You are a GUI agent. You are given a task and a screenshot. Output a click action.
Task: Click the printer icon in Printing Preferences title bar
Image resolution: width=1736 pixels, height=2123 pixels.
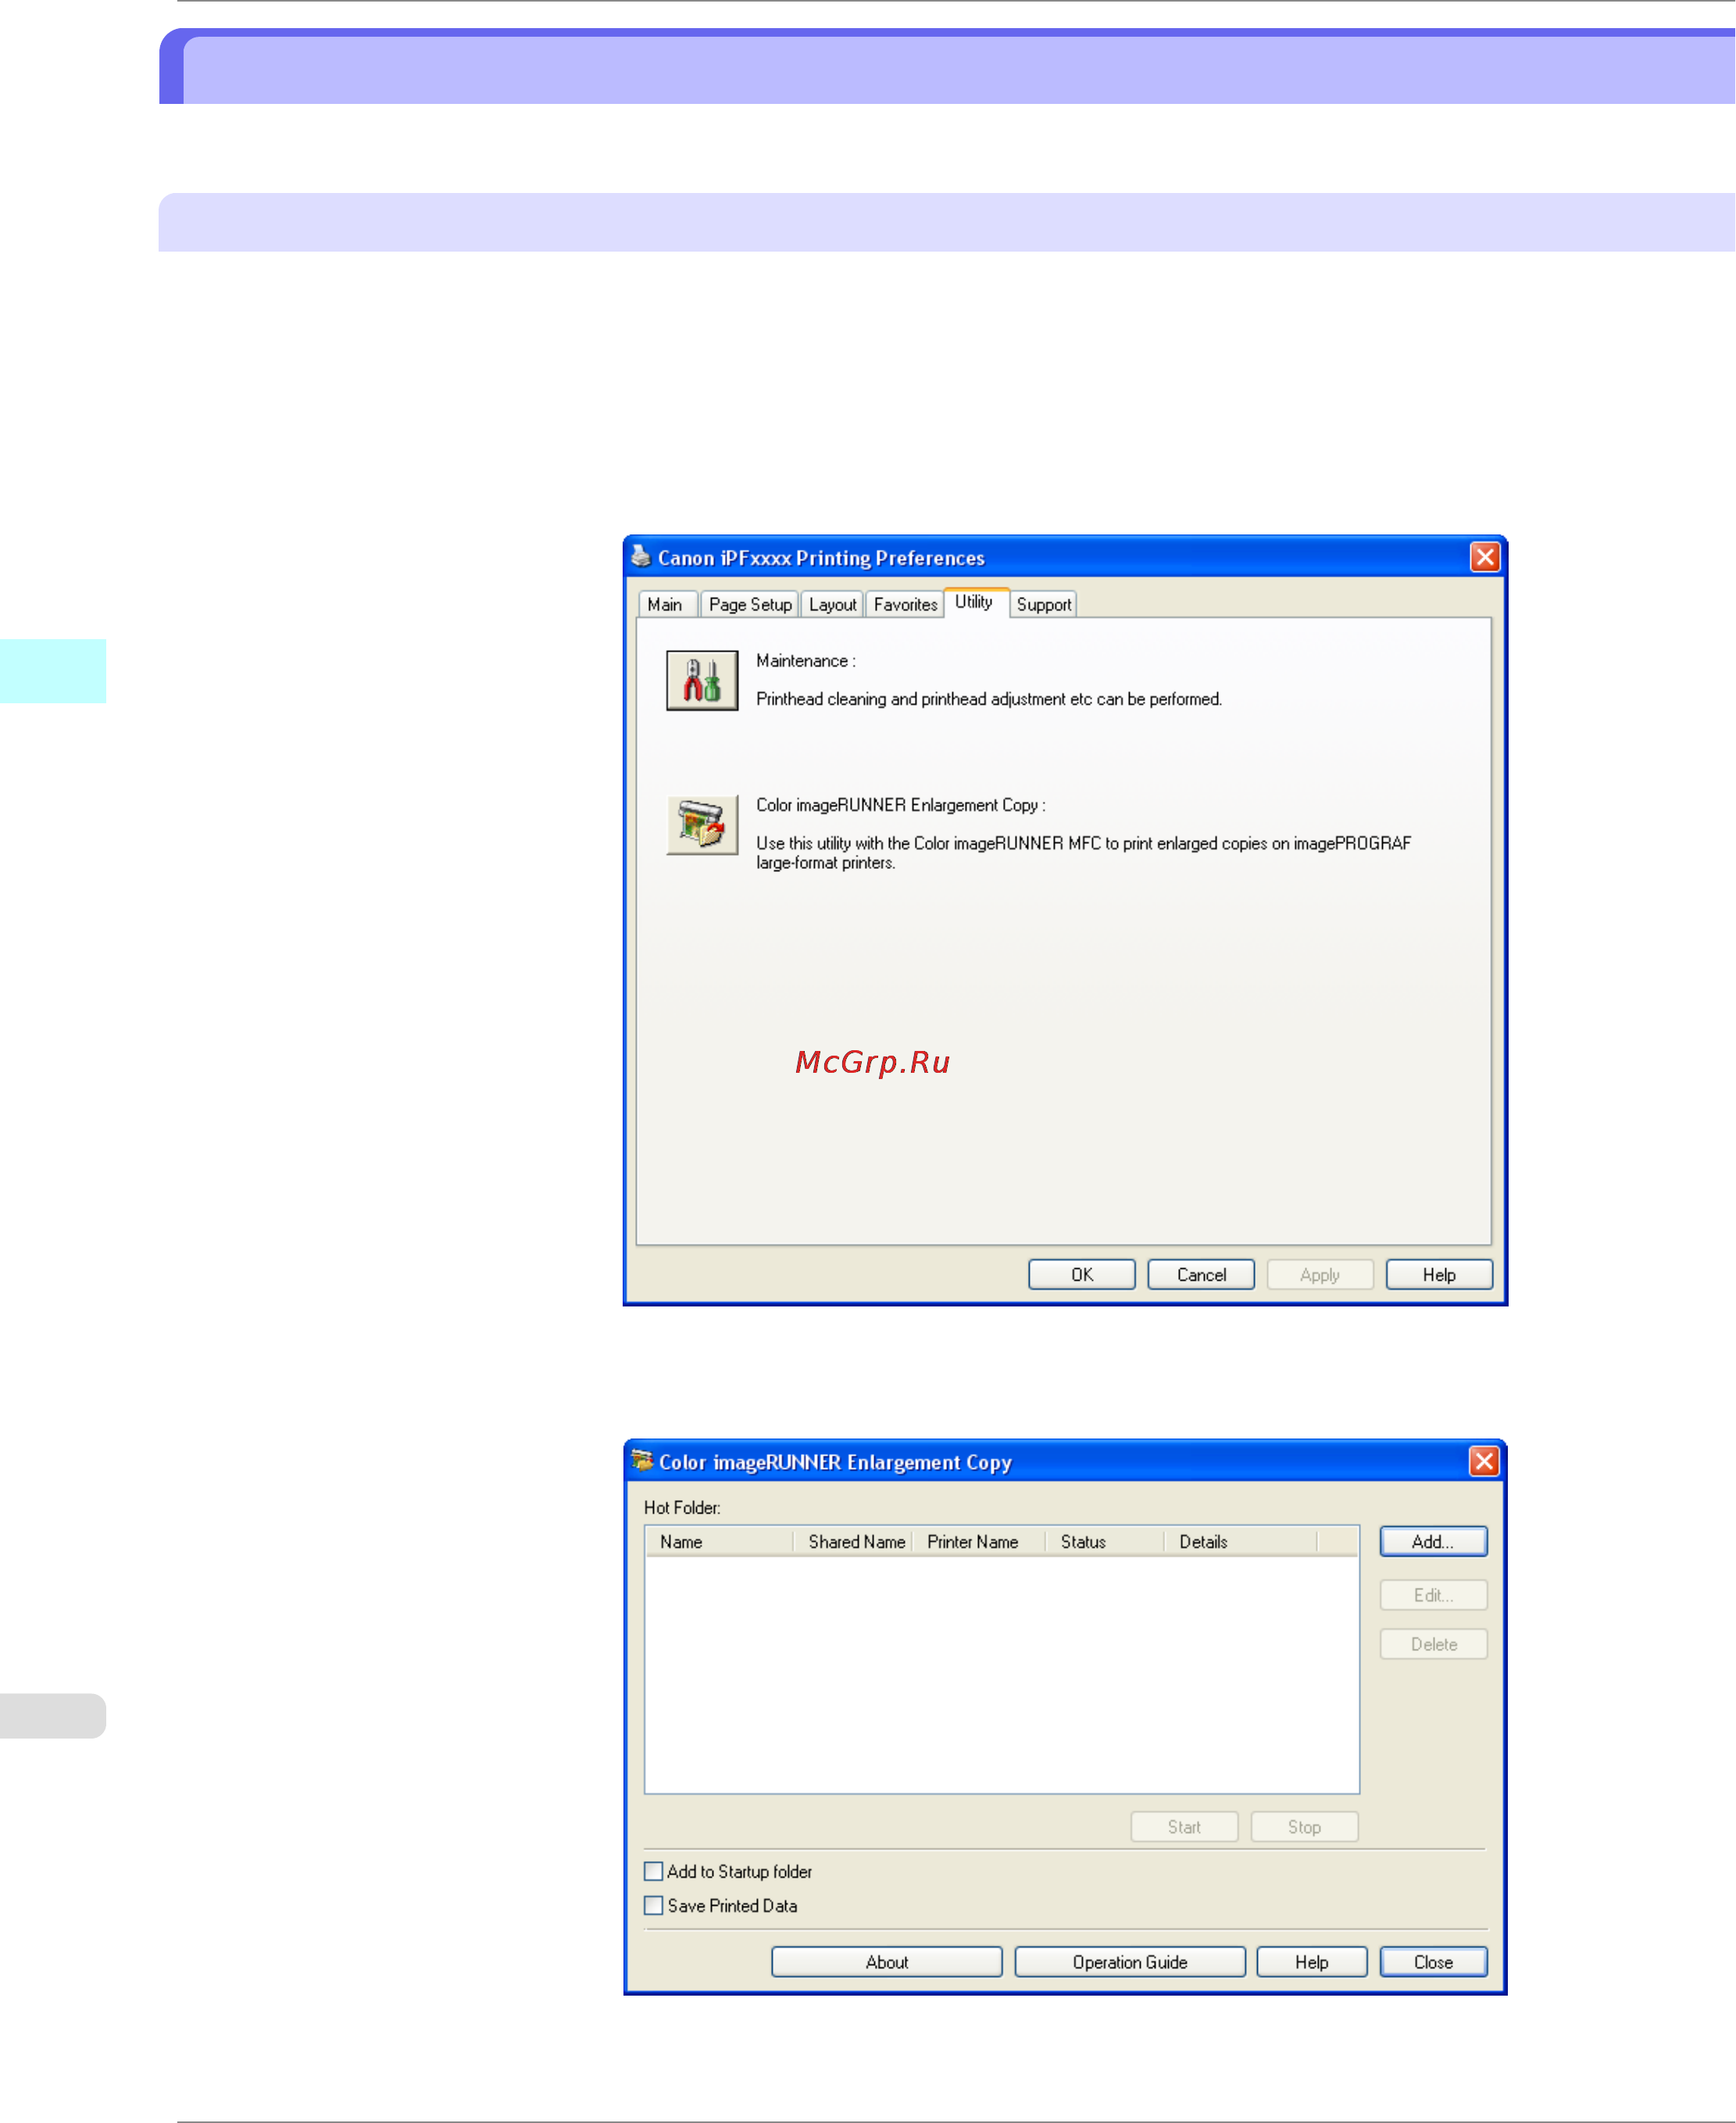(641, 557)
